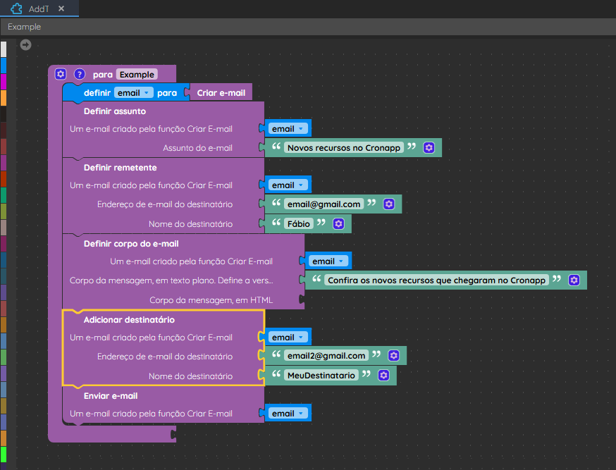616x470 pixels.
Task: Click the para label on the Example block
Action: point(102,75)
